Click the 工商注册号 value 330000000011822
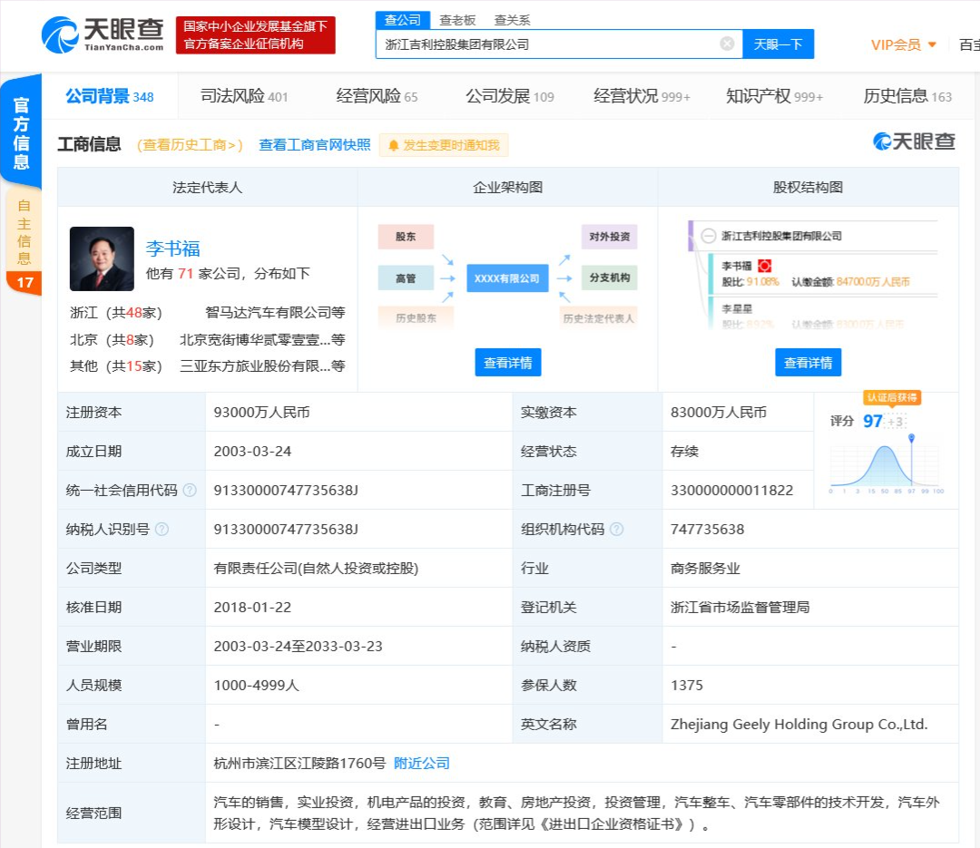Screen dimensions: 980x848 [x=732, y=491]
